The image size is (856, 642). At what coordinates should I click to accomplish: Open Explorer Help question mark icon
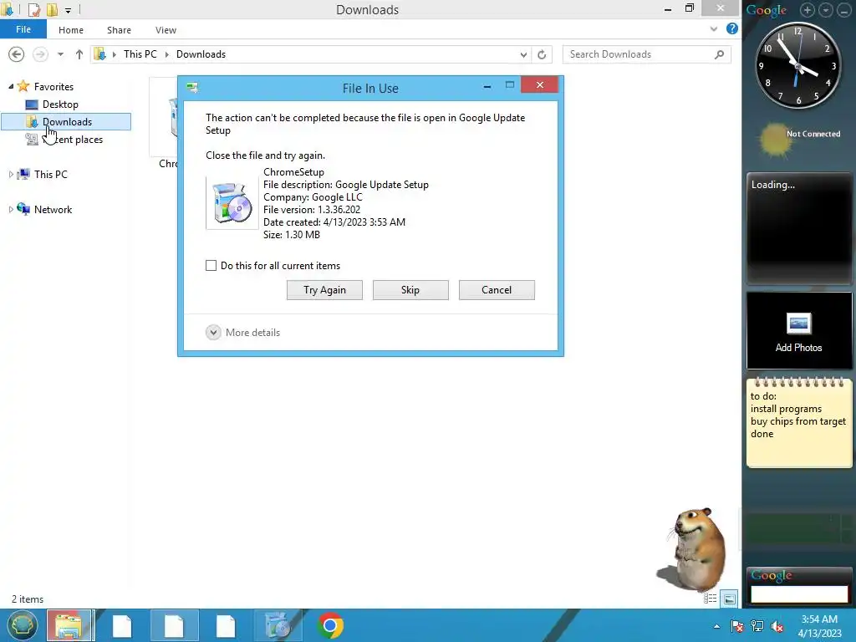click(732, 29)
